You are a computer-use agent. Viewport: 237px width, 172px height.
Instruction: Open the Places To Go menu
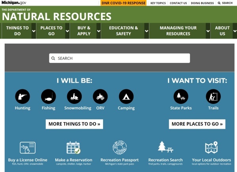click(x=51, y=31)
